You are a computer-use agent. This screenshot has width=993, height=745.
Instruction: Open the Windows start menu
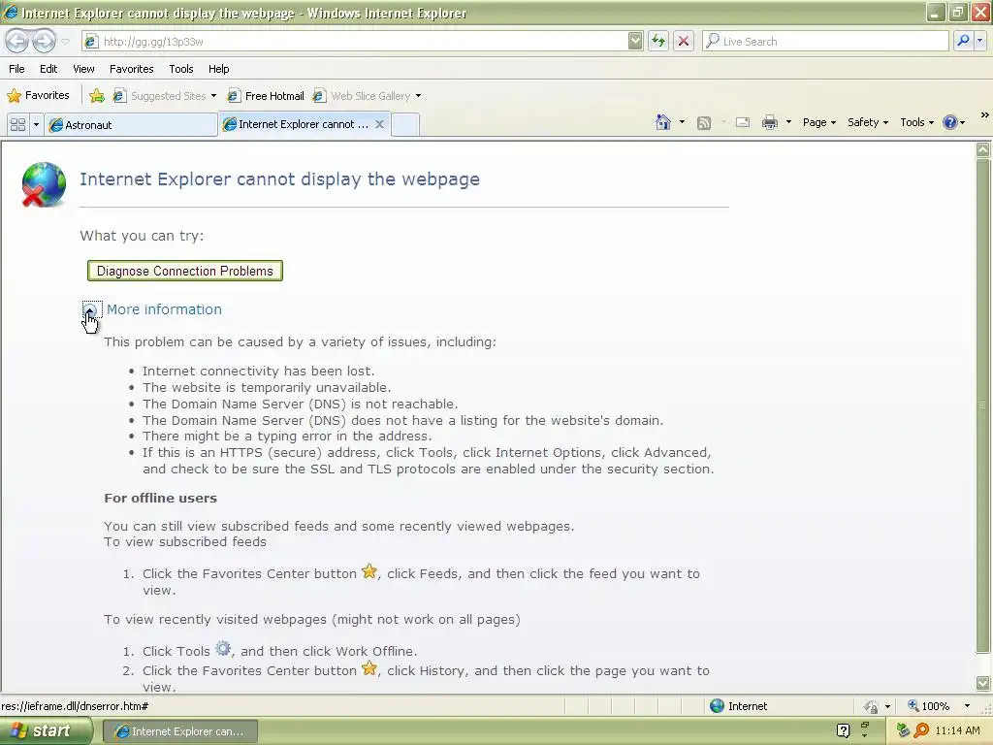pyautogui.click(x=45, y=731)
